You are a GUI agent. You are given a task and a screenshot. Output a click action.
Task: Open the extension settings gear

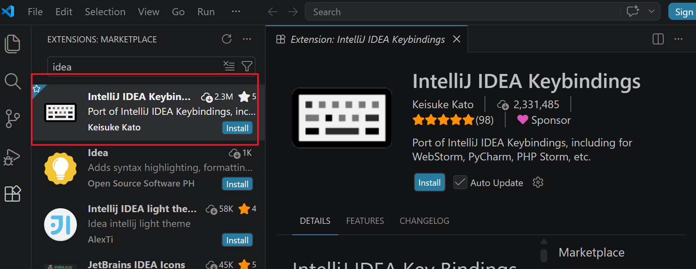click(x=538, y=182)
